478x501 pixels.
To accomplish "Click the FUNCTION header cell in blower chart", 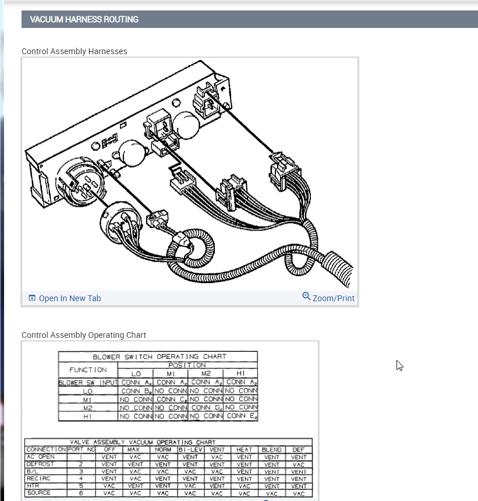I will [x=88, y=370].
